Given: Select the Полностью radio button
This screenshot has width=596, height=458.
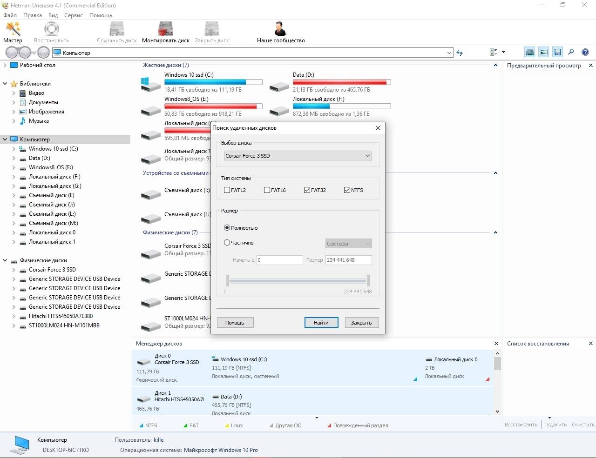Looking at the screenshot, I should pos(227,228).
